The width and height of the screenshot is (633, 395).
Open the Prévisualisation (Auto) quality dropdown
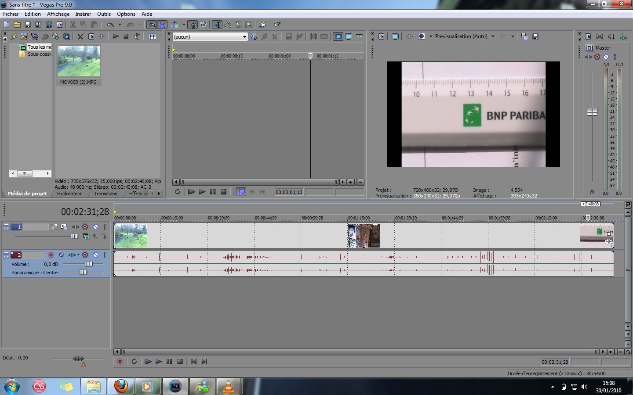point(493,36)
